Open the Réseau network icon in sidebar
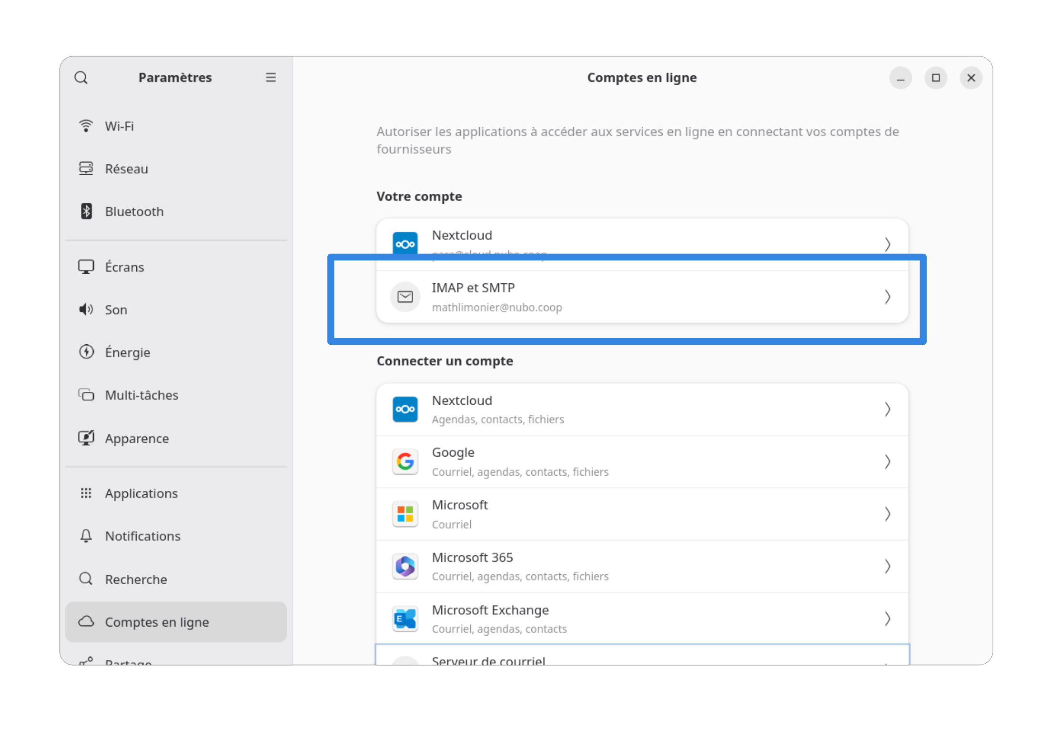Viewport: 1052px width, 729px height. coord(86,169)
